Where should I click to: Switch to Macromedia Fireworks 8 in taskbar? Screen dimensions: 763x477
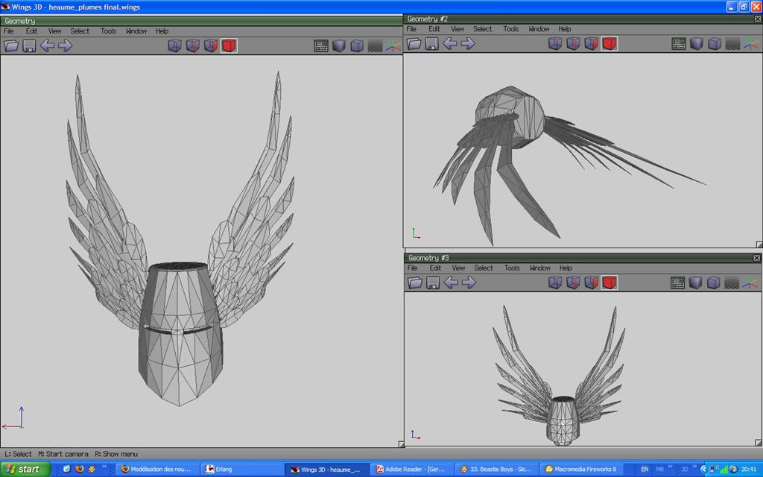click(x=581, y=469)
